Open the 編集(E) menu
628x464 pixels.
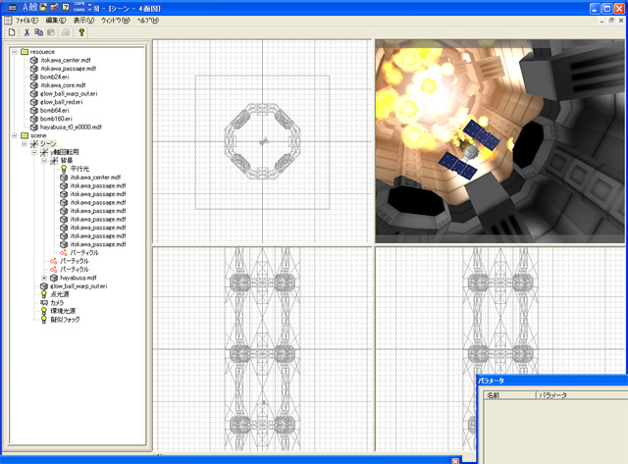56,20
